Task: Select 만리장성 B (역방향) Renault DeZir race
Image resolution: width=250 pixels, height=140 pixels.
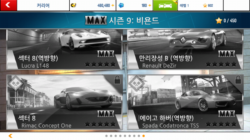Action: pyautogui.click(x=185, y=50)
